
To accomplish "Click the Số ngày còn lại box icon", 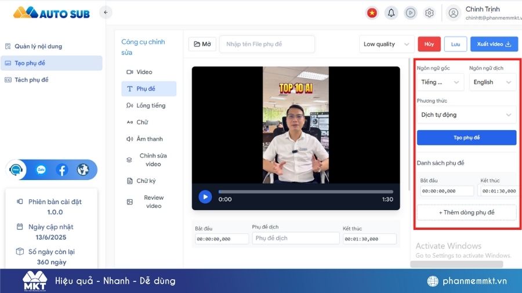I will (20, 251).
